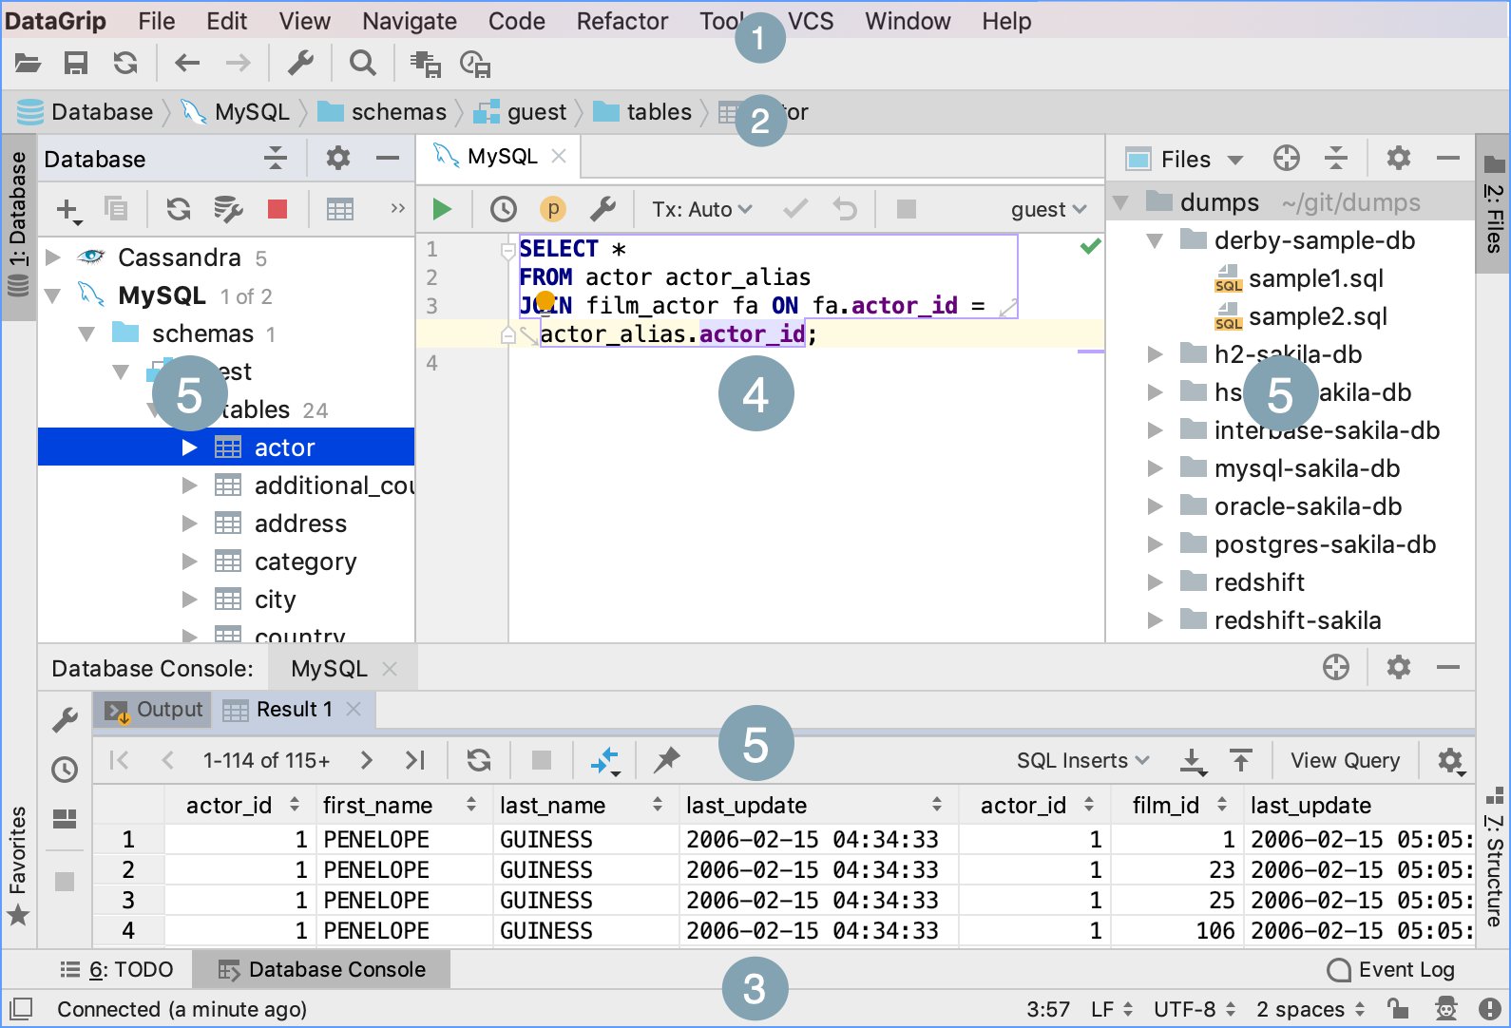Toggle the 2: Files side tool window
1511x1028 pixels.
[x=1494, y=204]
